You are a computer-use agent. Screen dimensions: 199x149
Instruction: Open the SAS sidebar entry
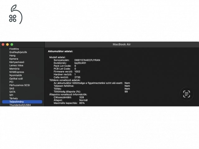[x=12, y=88]
